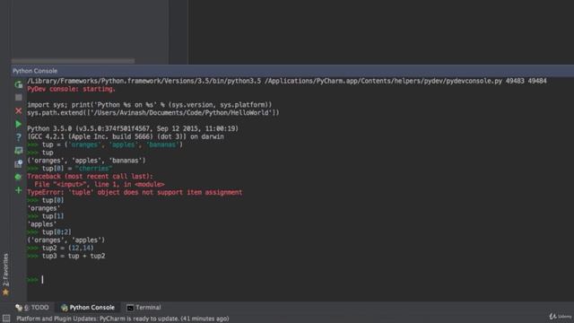
Task: Click the tup[1] input line
Action: [46, 216]
